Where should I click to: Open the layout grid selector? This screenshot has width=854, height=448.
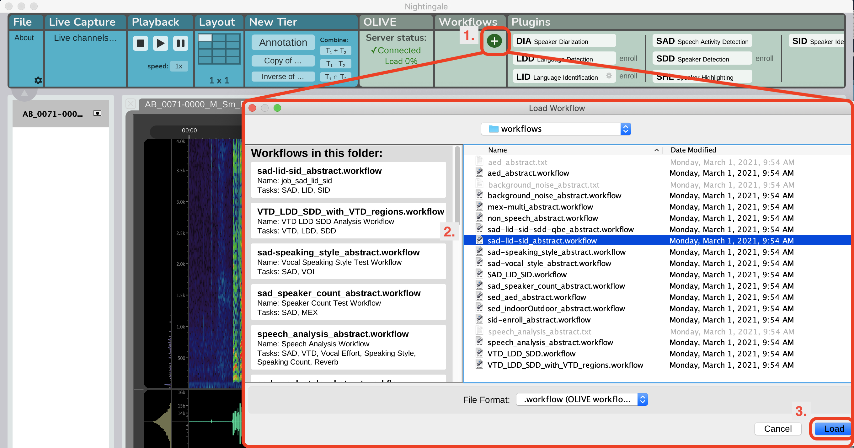[219, 48]
